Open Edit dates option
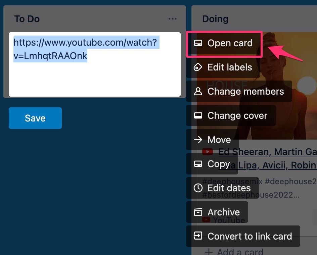The width and height of the screenshot is (317, 255). [222, 188]
